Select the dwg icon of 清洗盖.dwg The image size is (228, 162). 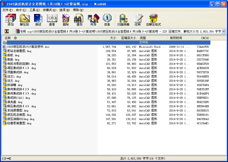coord(5,102)
